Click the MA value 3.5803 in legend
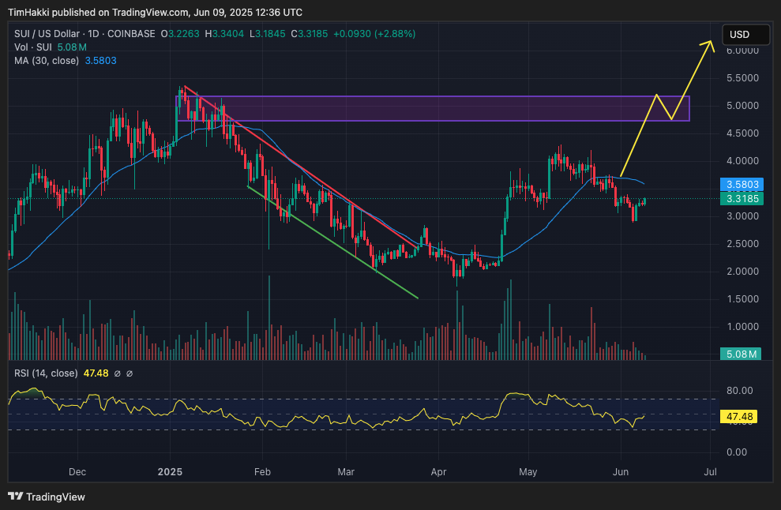The image size is (781, 510). tap(100, 61)
